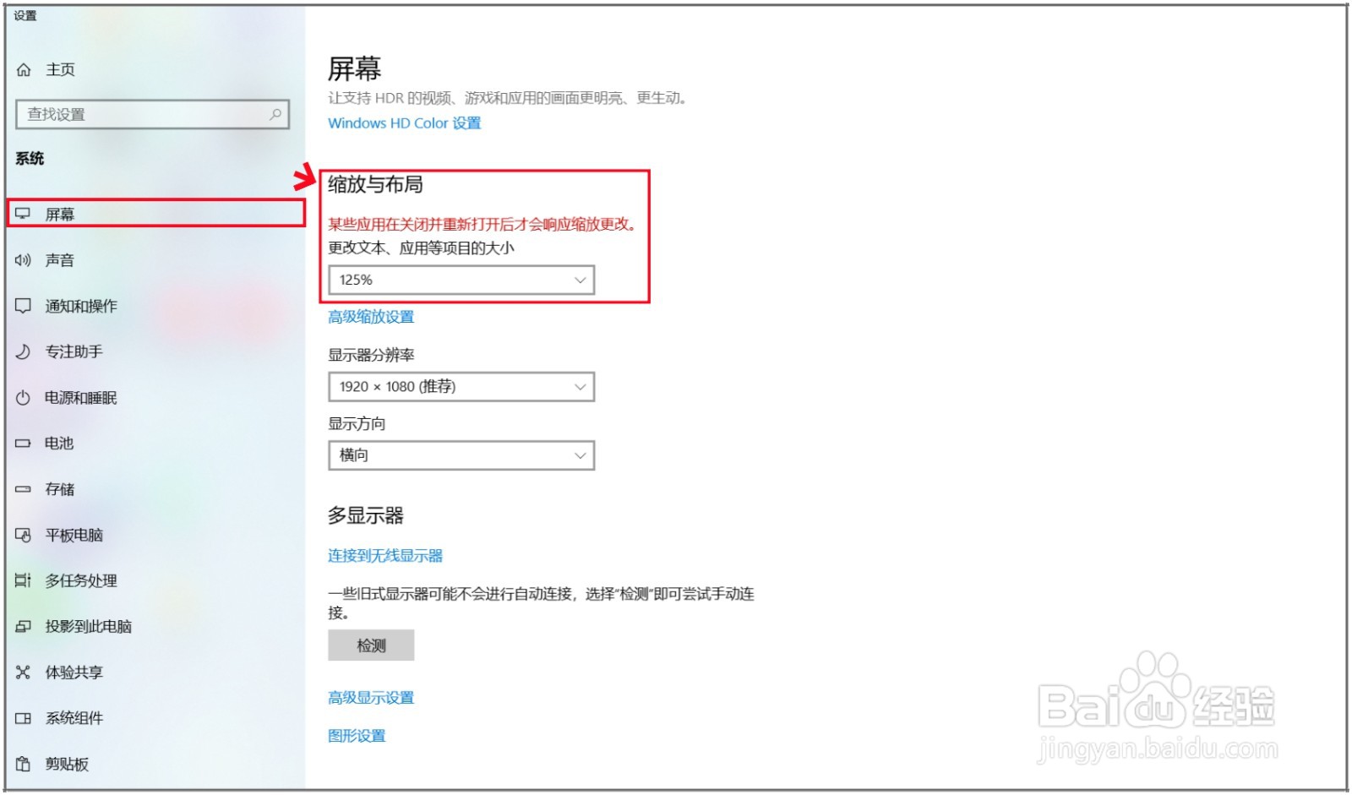Open 体验共享 settings page
Viewport: 1352px width, 795px height.
tap(74, 672)
